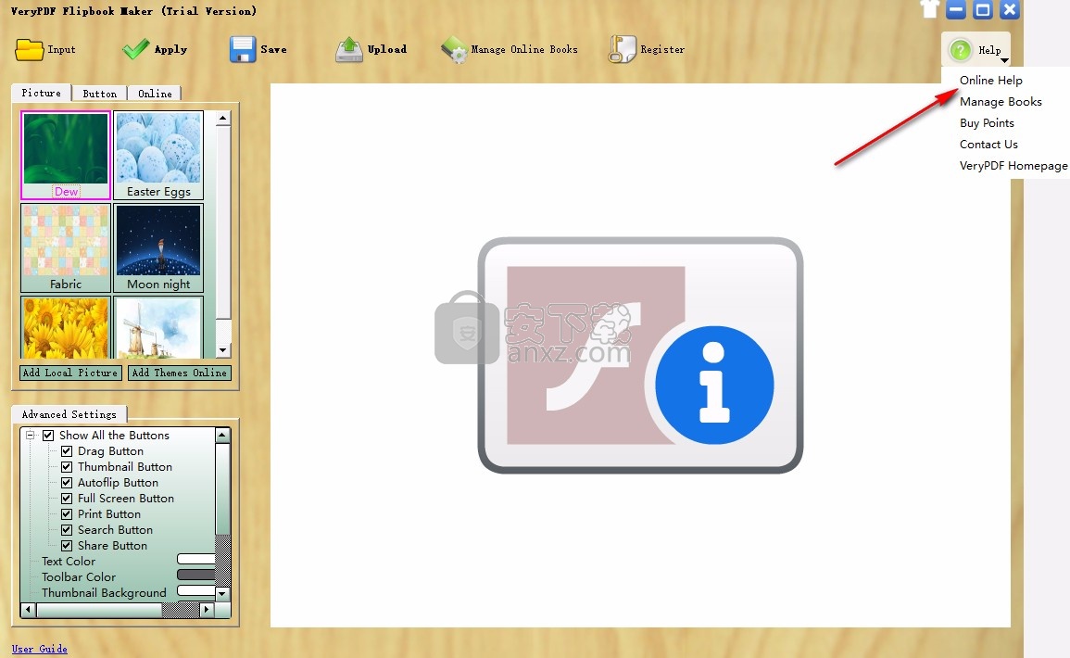Image resolution: width=1070 pixels, height=658 pixels.
Task: Select the Moon night theme thumbnail
Action: [x=158, y=247]
